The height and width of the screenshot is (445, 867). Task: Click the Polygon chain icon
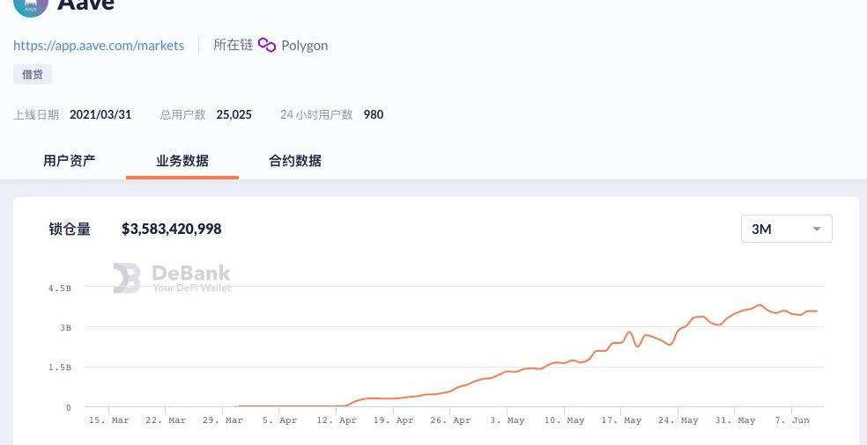click(x=267, y=45)
